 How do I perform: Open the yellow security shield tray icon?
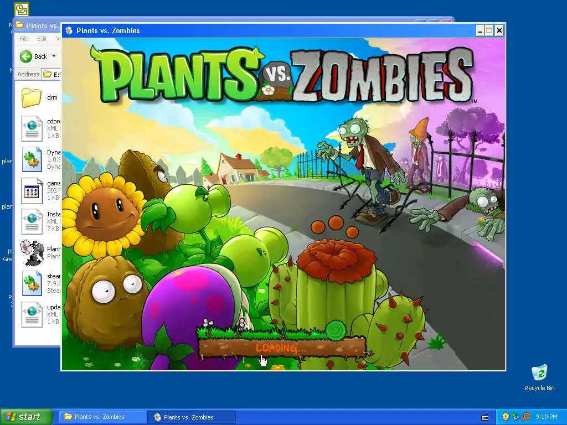pyautogui.click(x=506, y=417)
